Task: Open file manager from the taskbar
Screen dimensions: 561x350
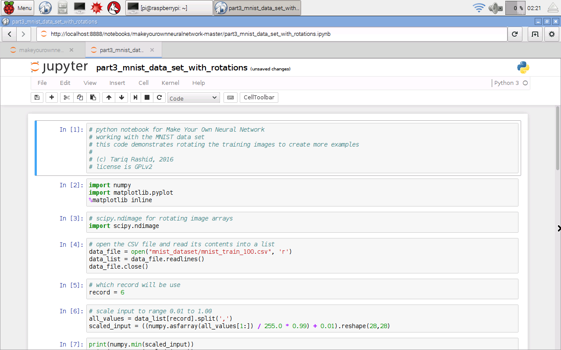Action: (63, 8)
